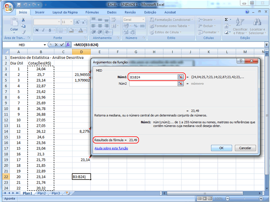Image resolution: width=270 pixels, height=202 pixels.
Task: Open the Geral number format dropdown
Action: pos(143,20)
